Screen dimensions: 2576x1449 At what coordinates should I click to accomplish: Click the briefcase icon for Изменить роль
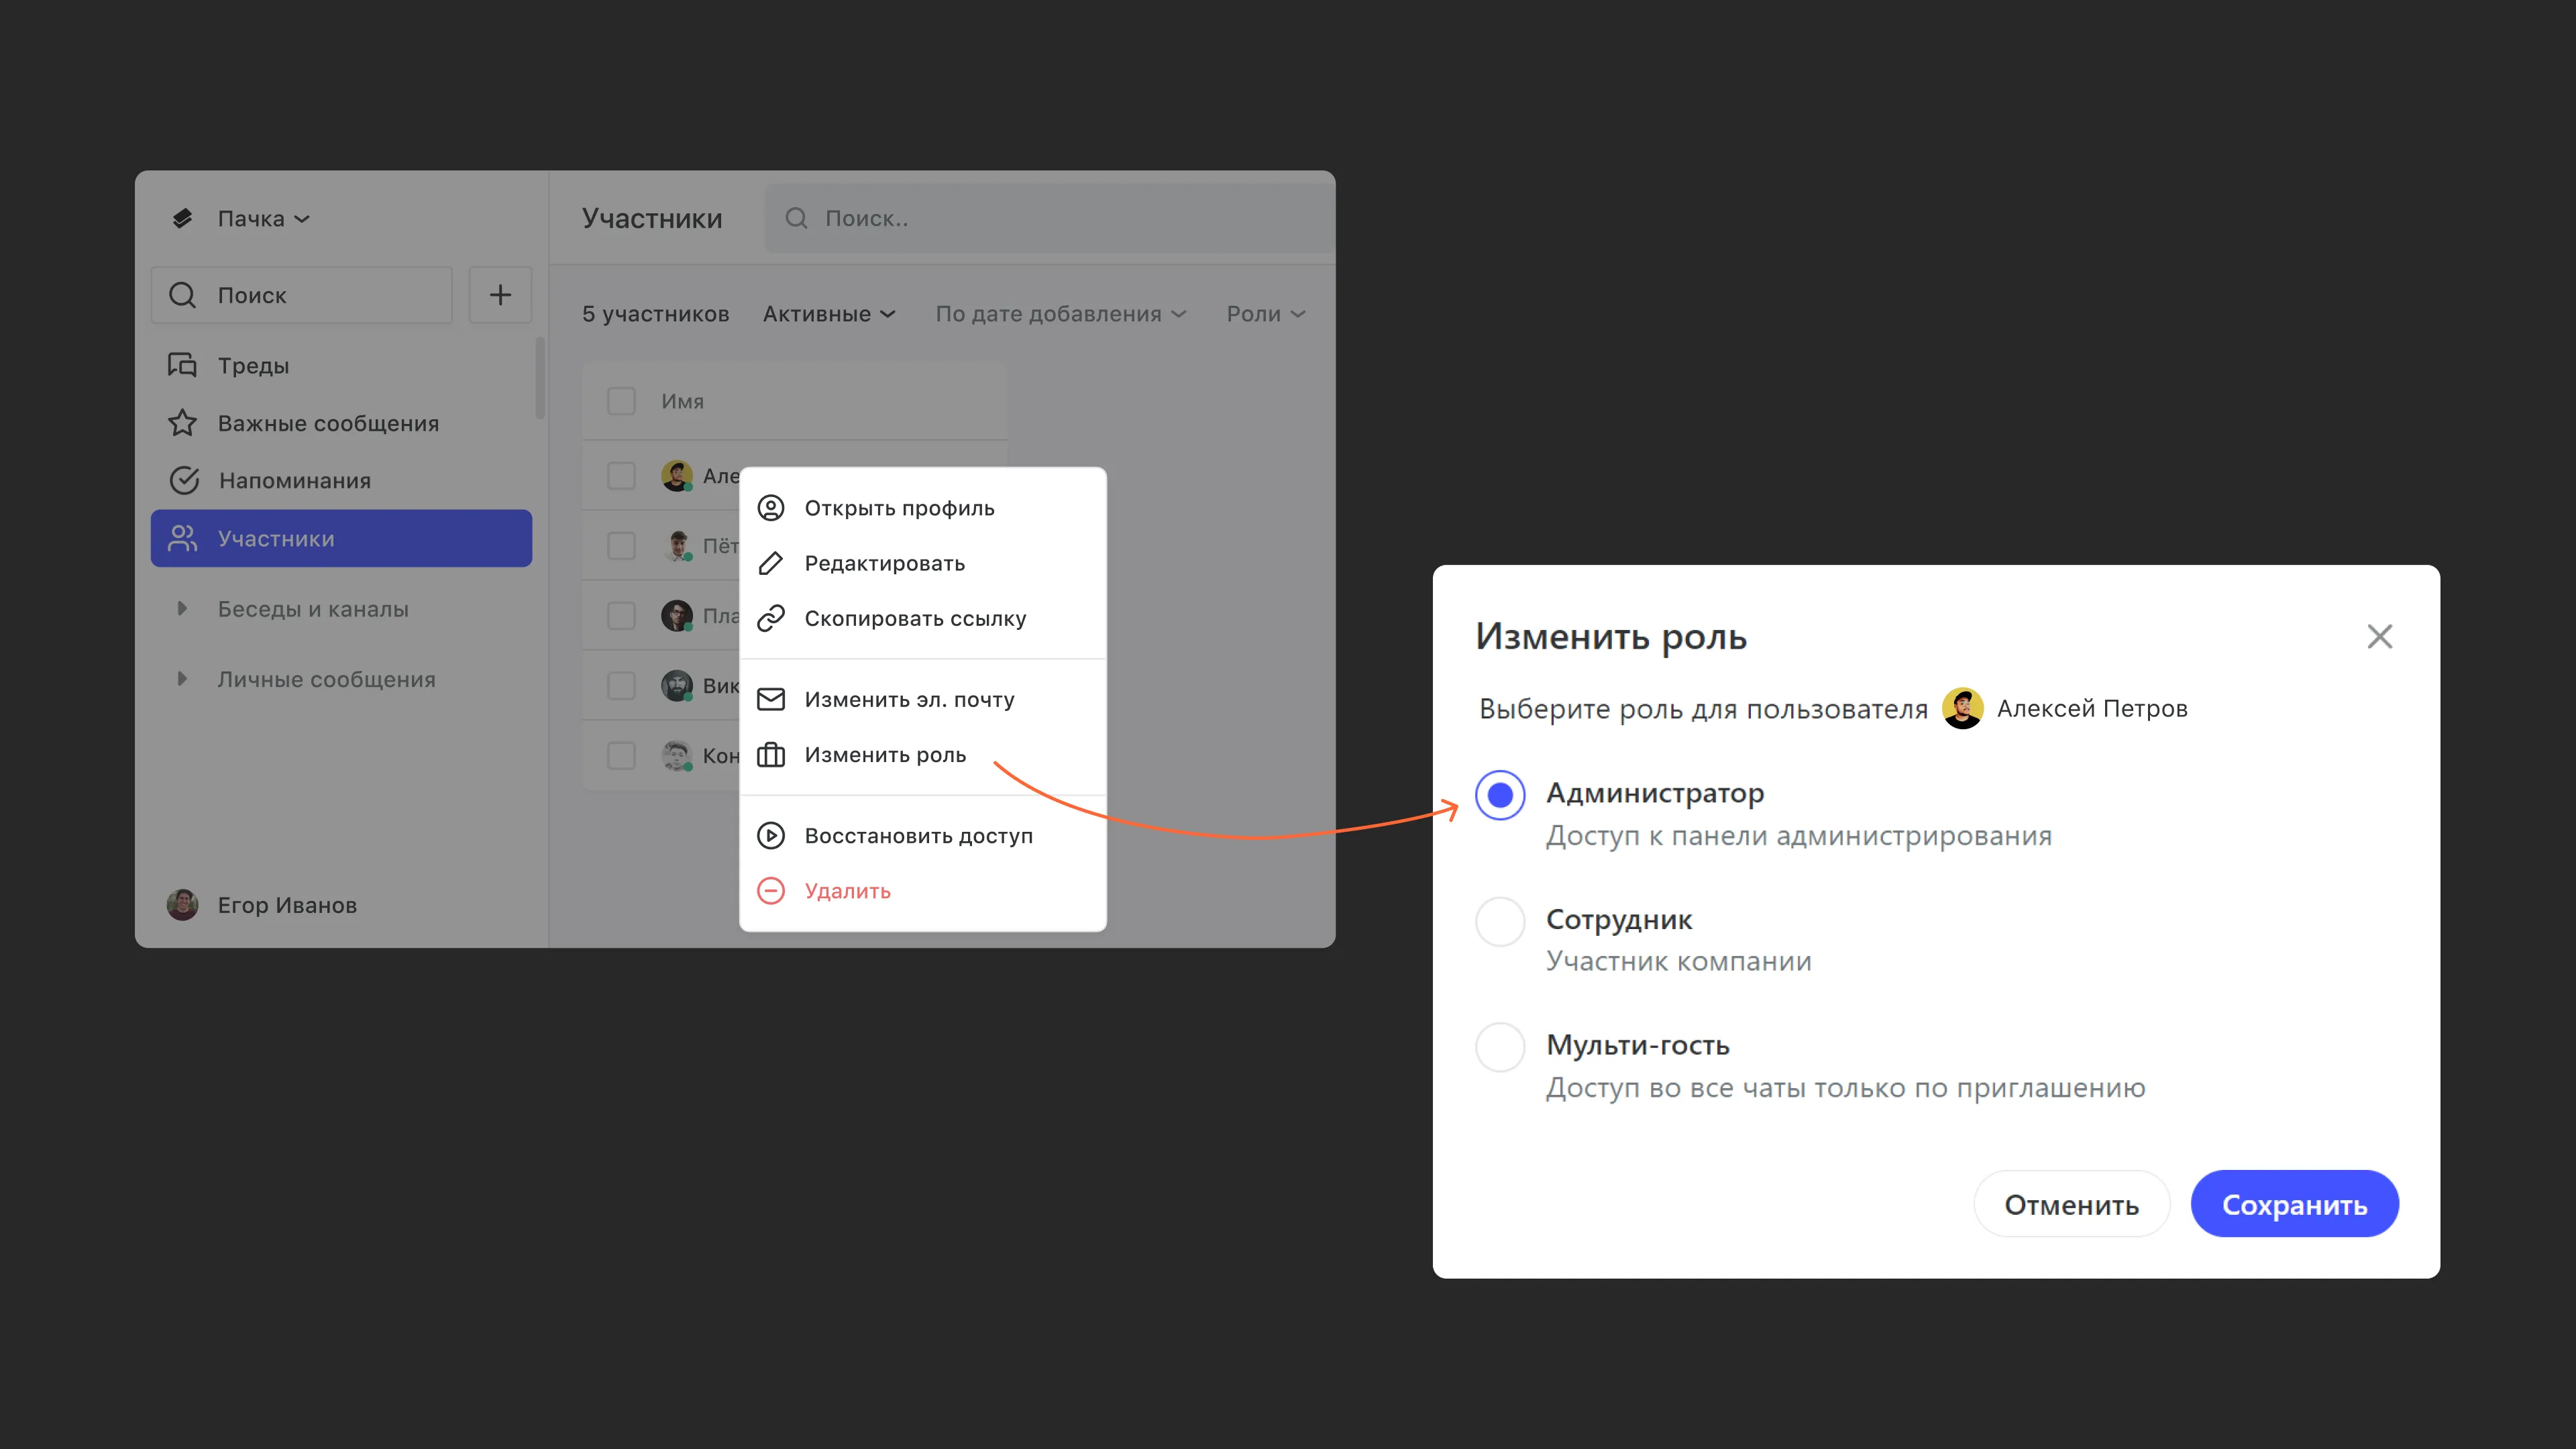[x=770, y=754]
